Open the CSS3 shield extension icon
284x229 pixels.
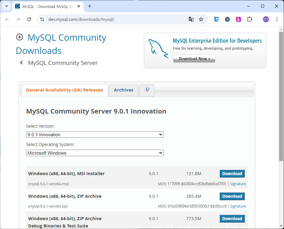pyautogui.click(x=216, y=19)
